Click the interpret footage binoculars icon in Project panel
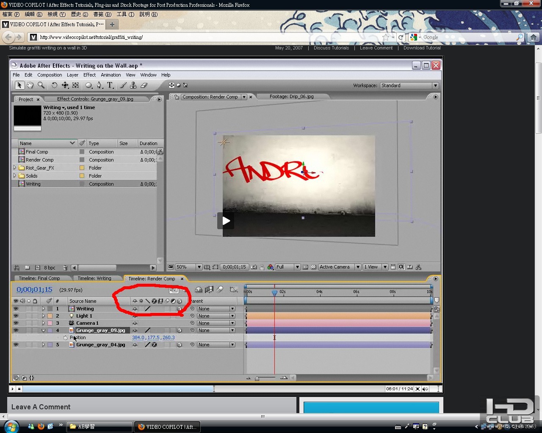Viewport: 542px width, 433px height. (17, 268)
